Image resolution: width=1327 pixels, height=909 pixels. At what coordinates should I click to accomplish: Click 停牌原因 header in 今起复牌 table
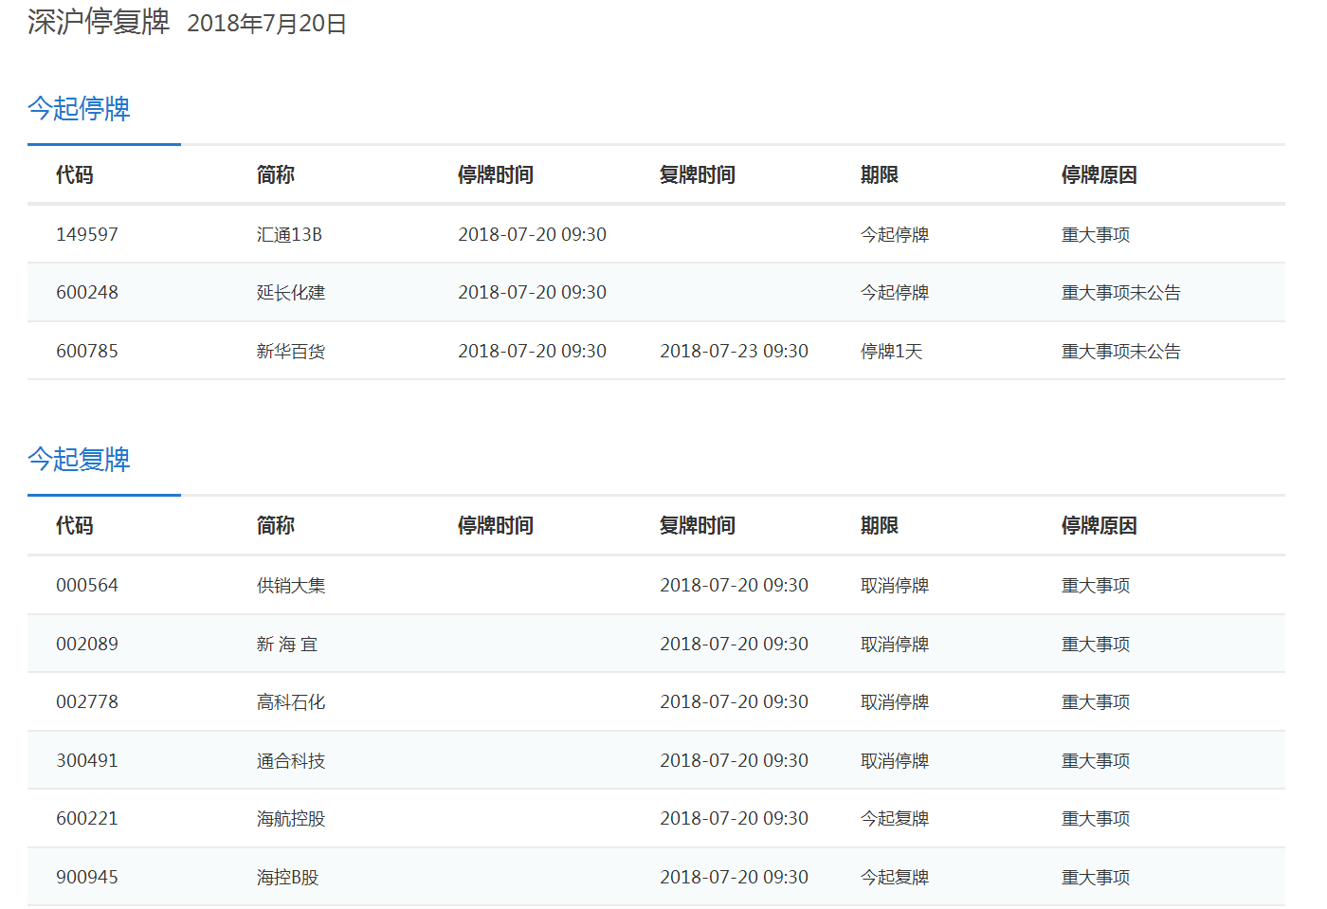1099,526
